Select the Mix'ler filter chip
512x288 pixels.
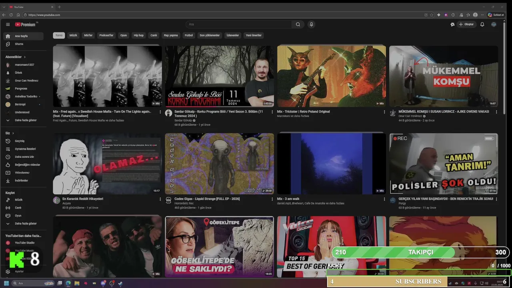88,35
